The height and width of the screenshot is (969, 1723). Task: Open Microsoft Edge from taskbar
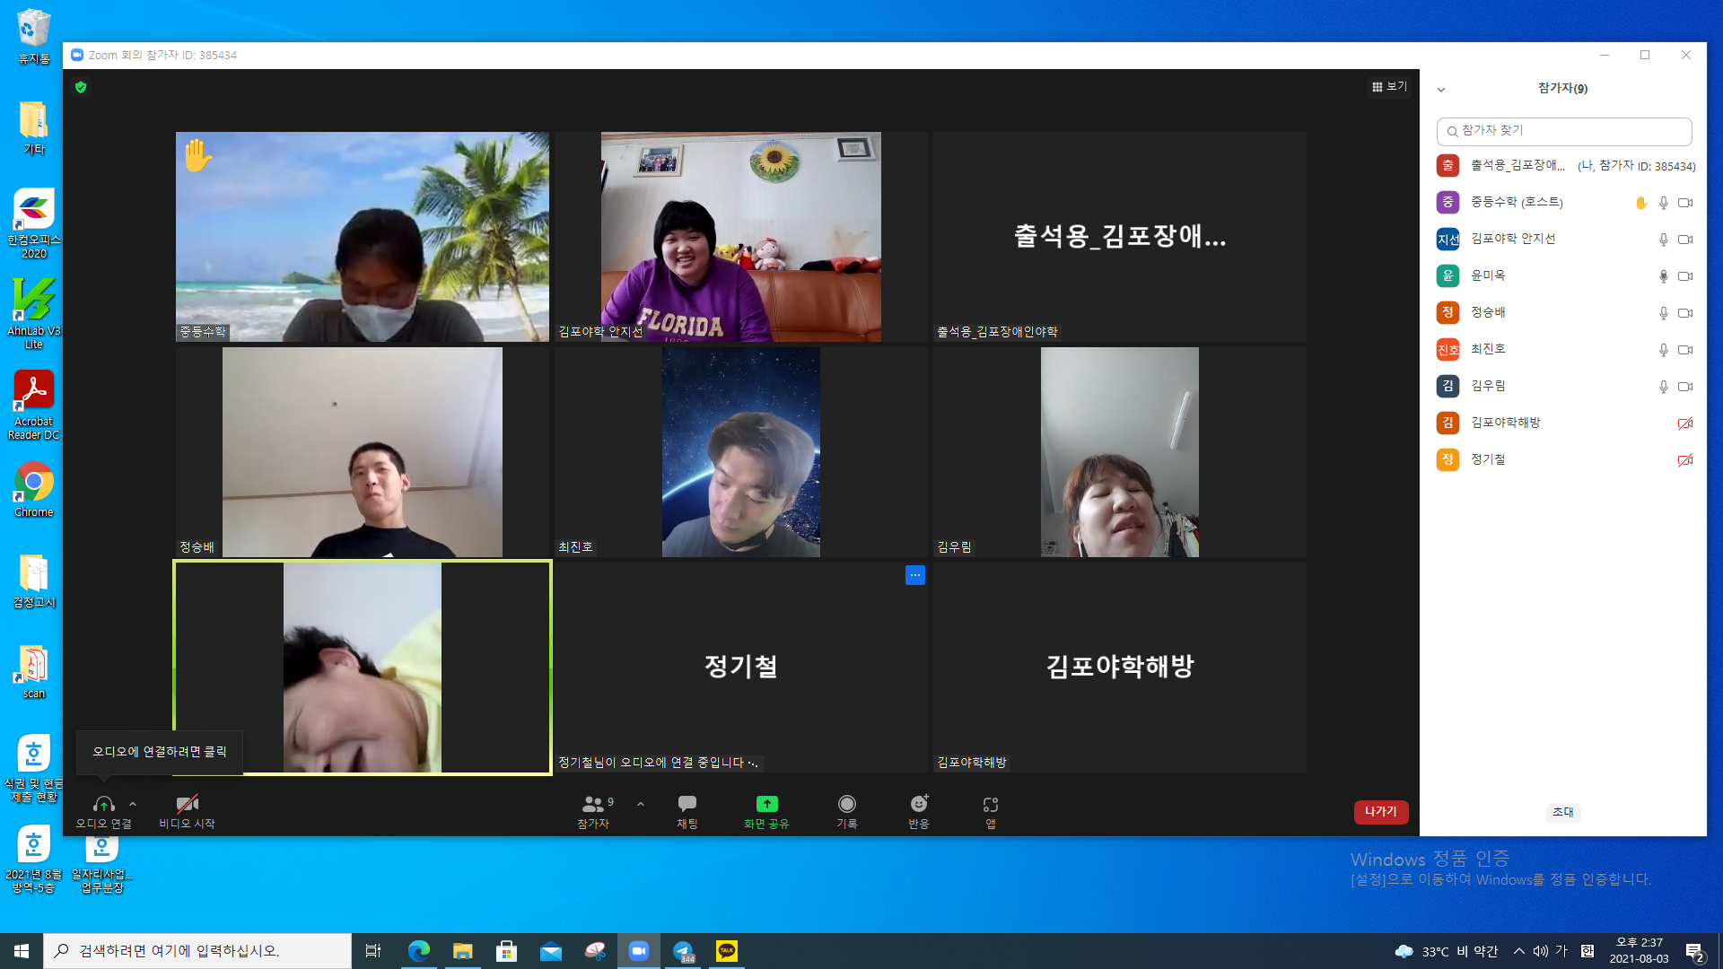point(418,951)
